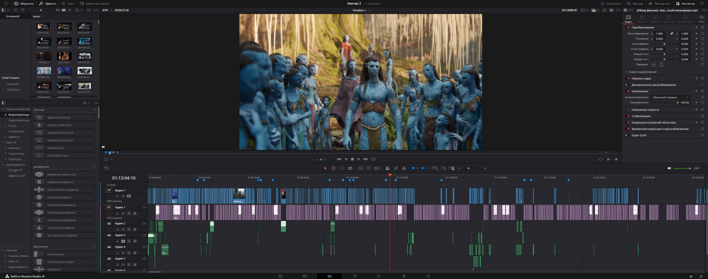Click the Overwrite clip edit icon
The image size is (708, 279).
click(369, 168)
